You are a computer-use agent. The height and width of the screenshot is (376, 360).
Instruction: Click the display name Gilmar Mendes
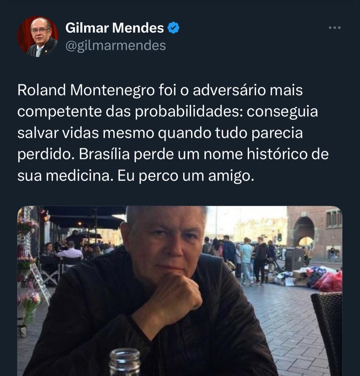[x=114, y=28]
